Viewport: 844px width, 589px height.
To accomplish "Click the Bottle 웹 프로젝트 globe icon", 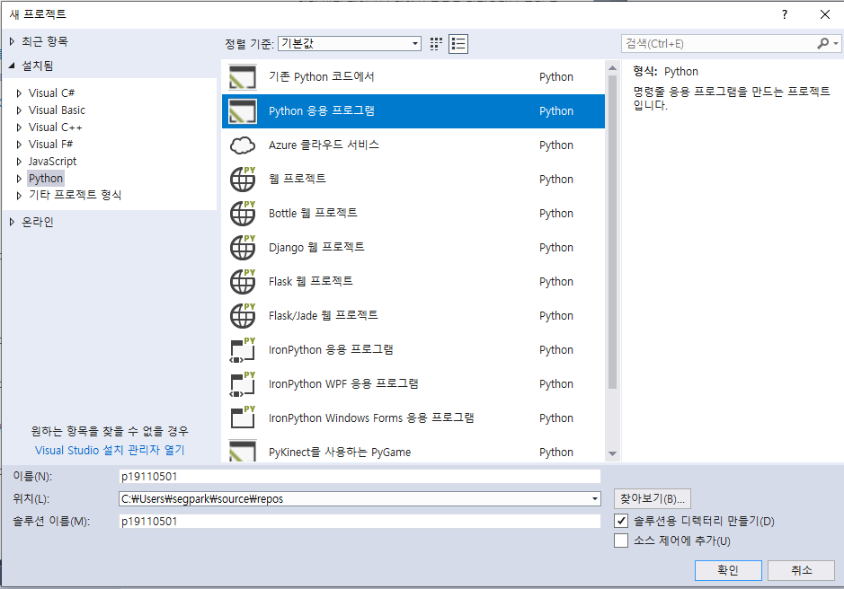I will coord(243,213).
